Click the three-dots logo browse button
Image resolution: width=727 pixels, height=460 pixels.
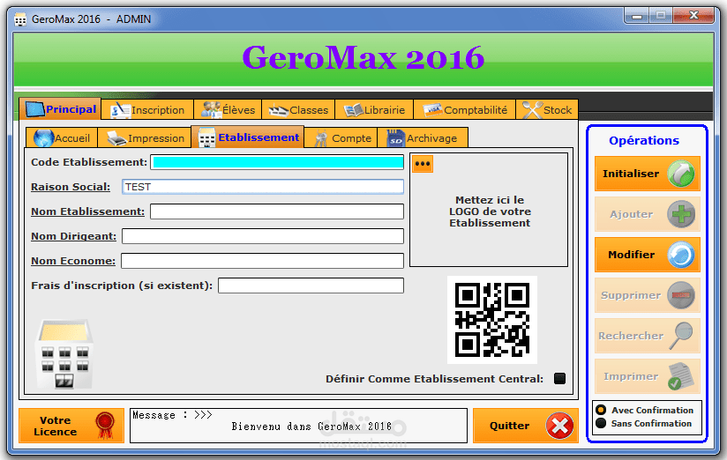[423, 164]
